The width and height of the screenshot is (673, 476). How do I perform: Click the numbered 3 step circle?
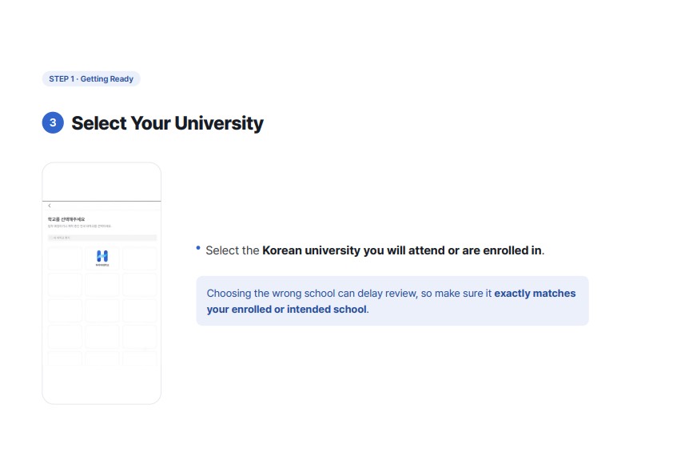click(53, 123)
